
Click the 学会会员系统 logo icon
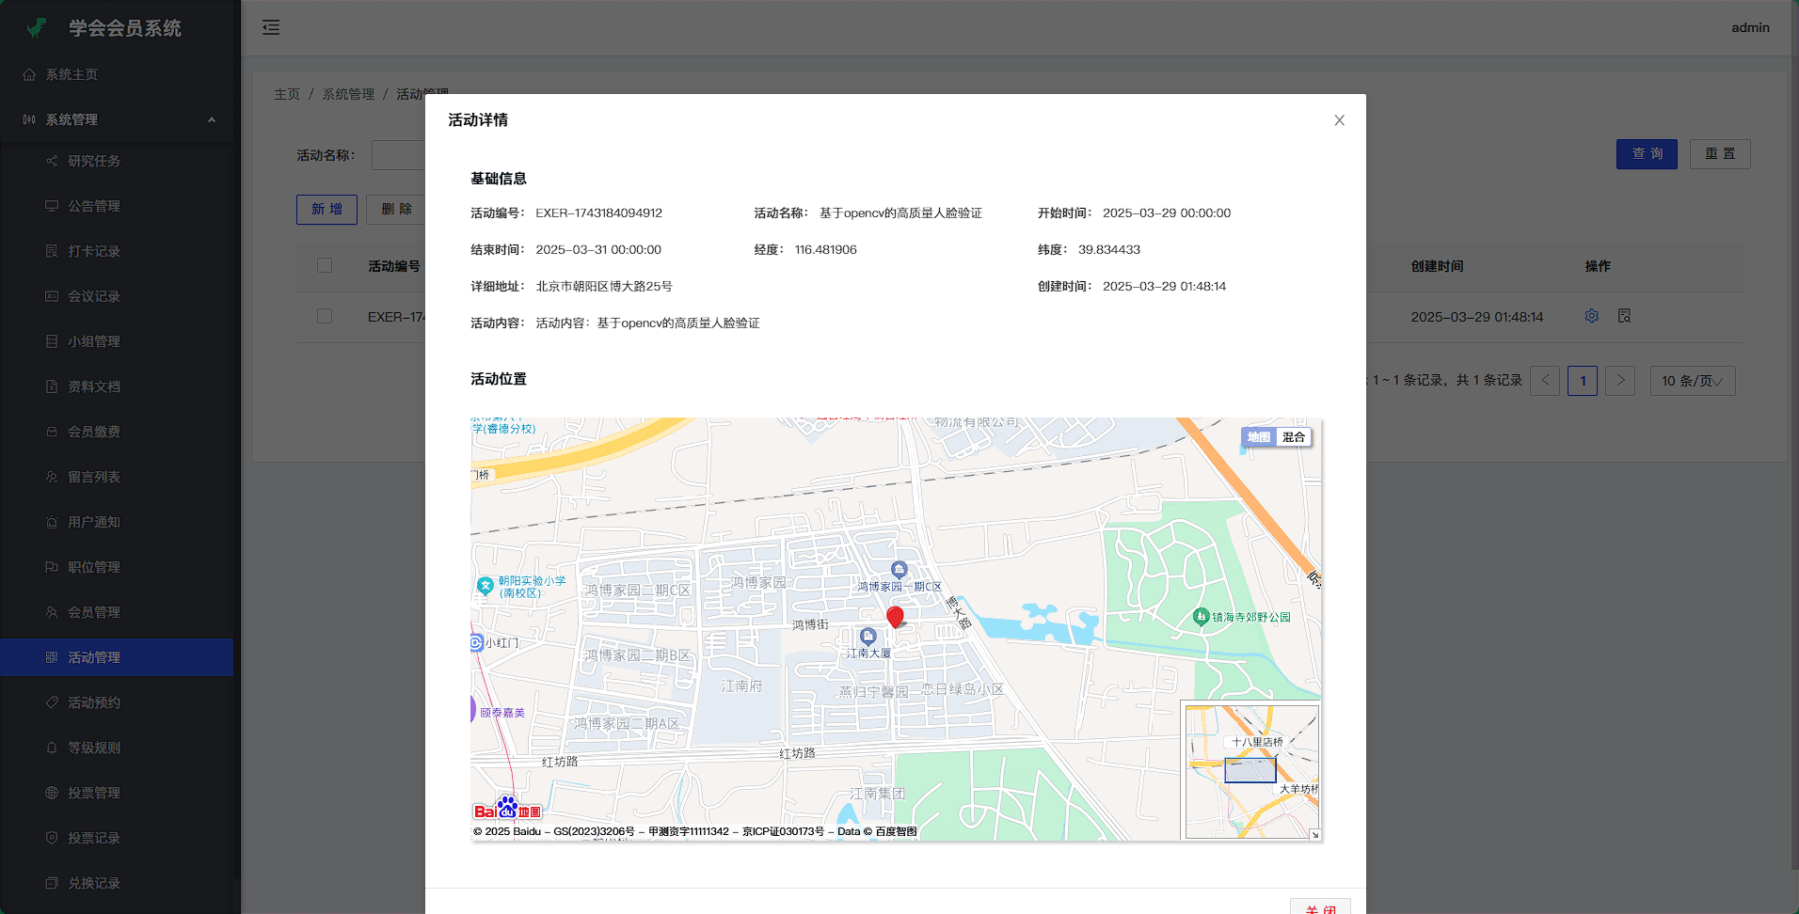pyautogui.click(x=37, y=28)
